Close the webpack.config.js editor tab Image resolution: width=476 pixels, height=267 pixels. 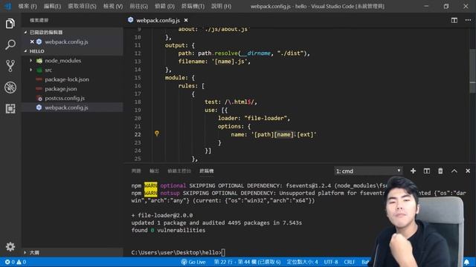(186, 20)
